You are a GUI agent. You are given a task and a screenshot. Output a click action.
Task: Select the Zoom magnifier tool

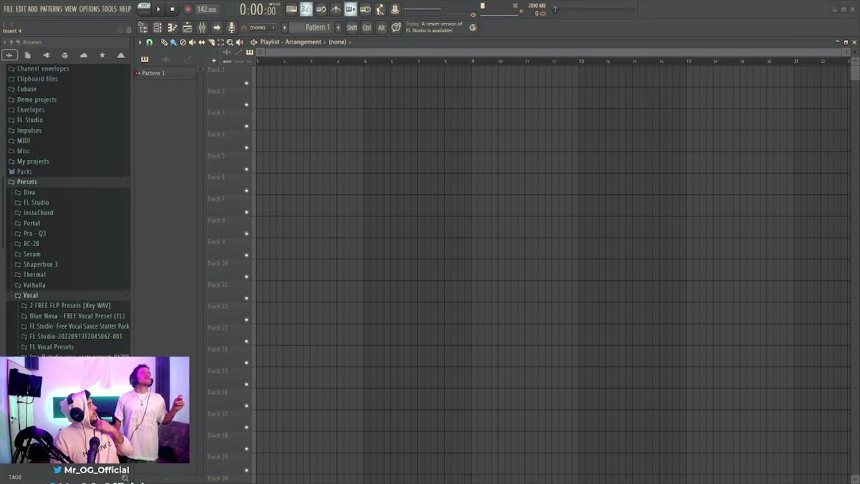(230, 42)
